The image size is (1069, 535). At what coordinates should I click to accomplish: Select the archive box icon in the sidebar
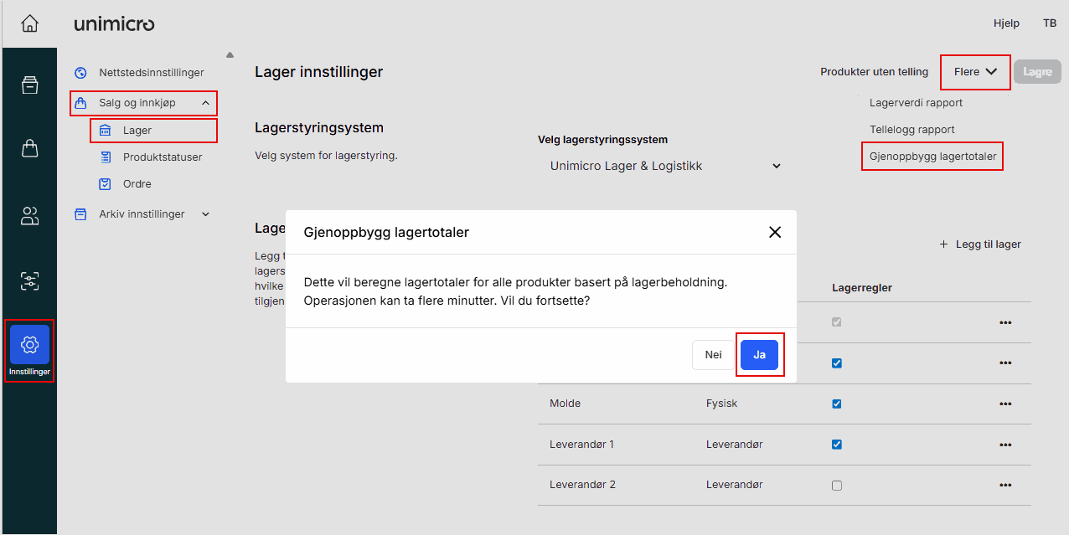pyautogui.click(x=29, y=84)
